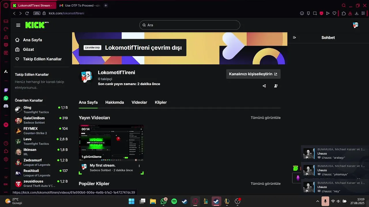The height and width of the screenshot is (207, 369).
Task: Click the pin icon in address bar
Action: pos(308,13)
